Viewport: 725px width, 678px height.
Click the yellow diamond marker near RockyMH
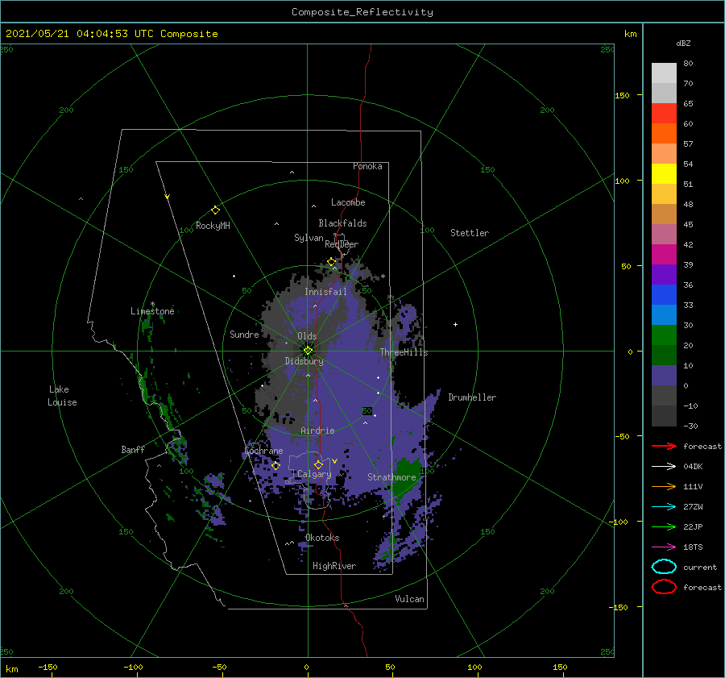(215, 210)
